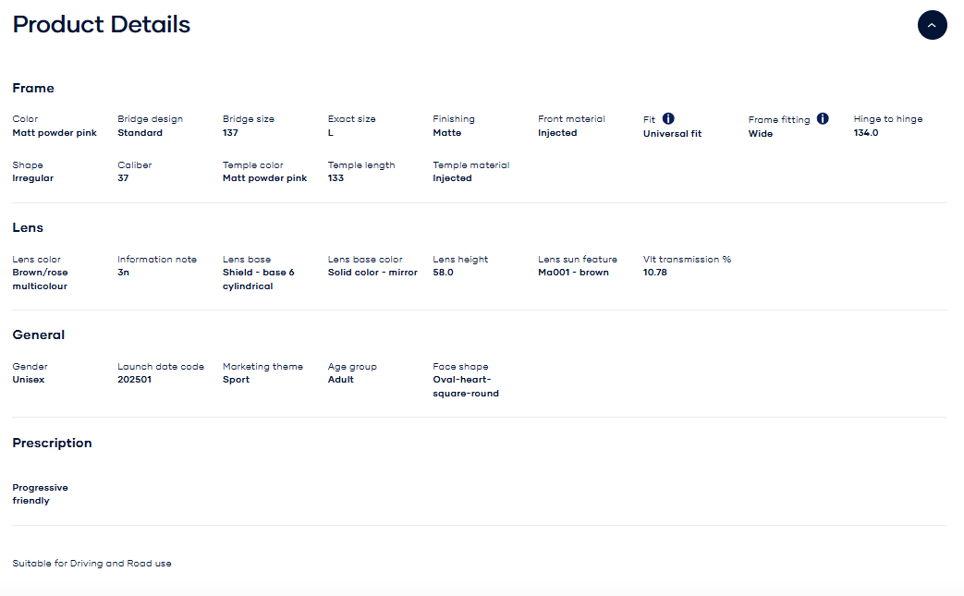Click the Prescription section heading
The height and width of the screenshot is (596, 964).
(52, 443)
